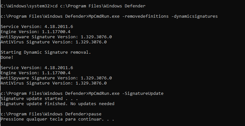Click the first Service Version line

37,27
